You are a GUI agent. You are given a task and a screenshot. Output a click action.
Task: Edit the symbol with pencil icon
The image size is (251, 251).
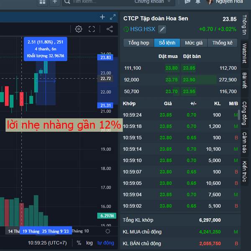click(x=162, y=29)
